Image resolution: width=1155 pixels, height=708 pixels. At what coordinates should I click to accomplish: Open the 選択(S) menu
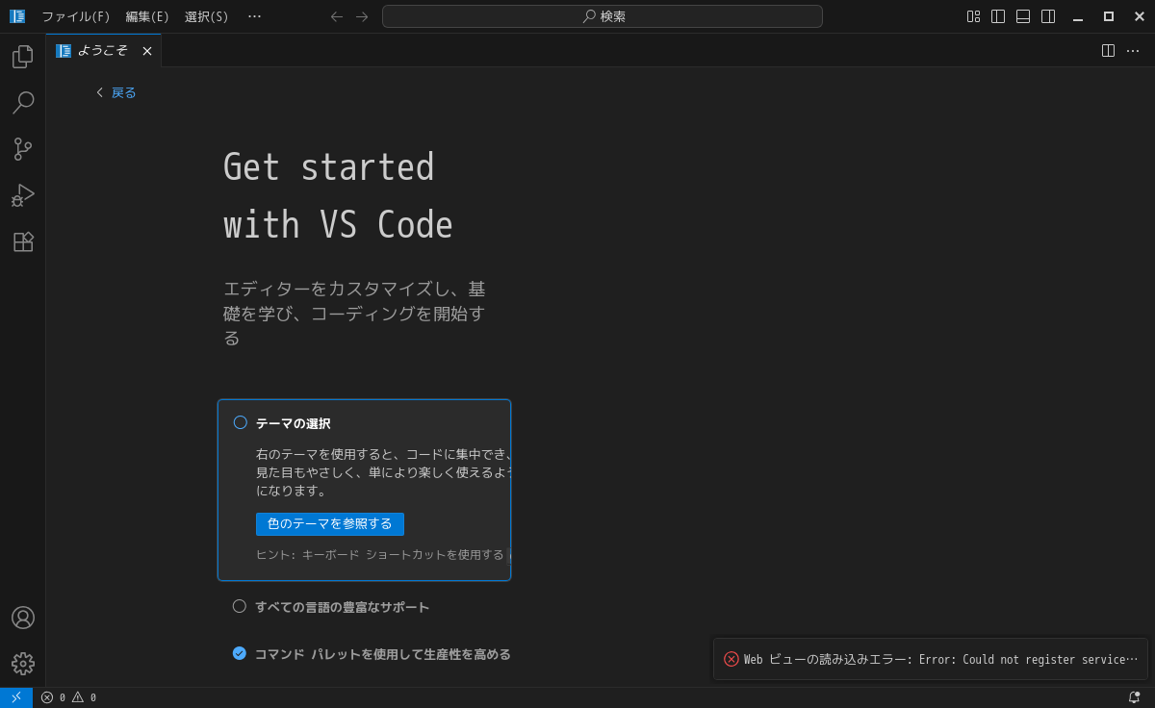tap(207, 16)
